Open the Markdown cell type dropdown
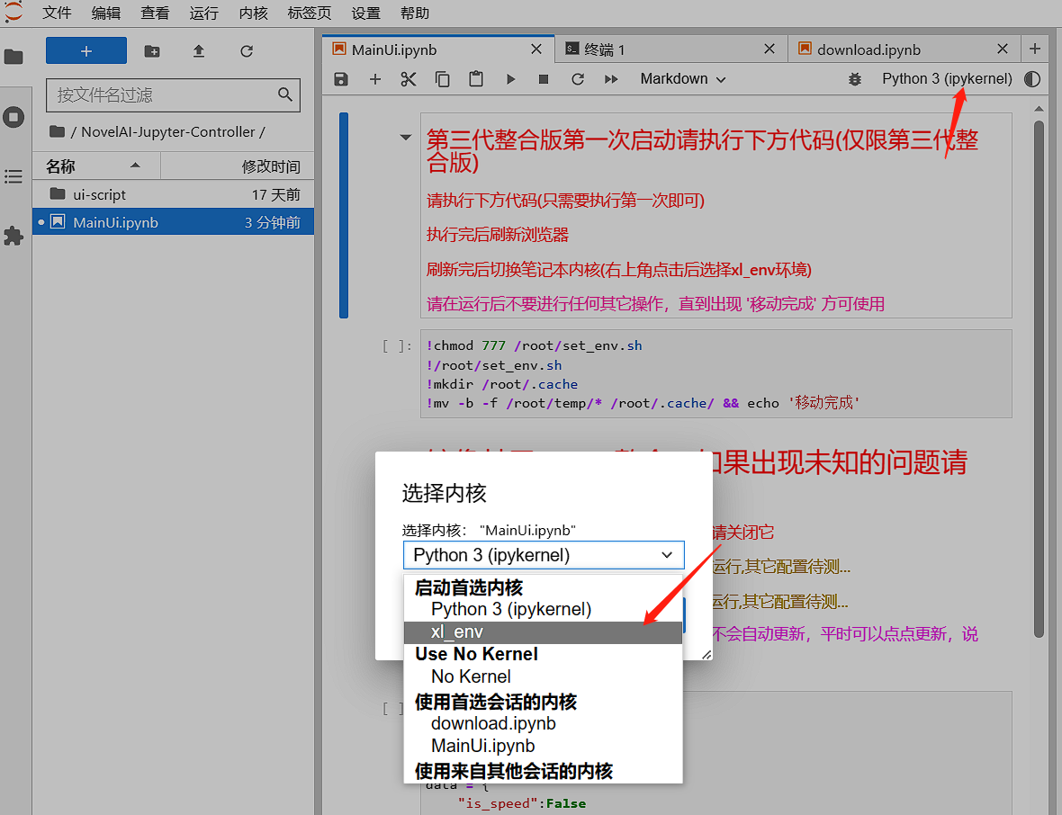The height and width of the screenshot is (815, 1062). point(682,79)
